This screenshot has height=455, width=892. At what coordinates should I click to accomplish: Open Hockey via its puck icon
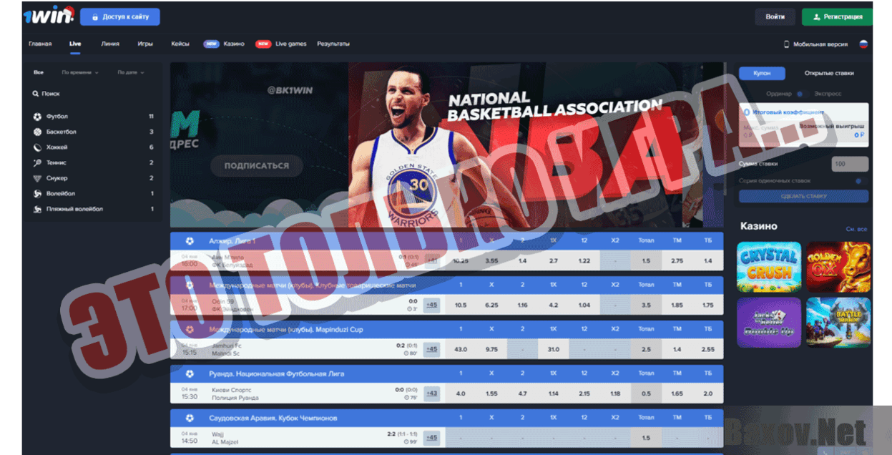tap(37, 147)
